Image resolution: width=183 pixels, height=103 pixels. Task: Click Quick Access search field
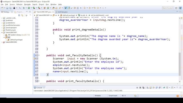click(x=167, y=8)
